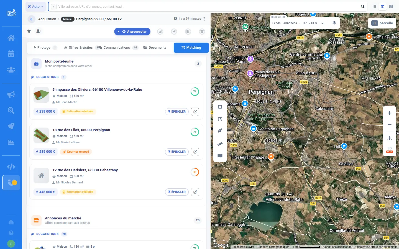Toggle the DVF map layer
This screenshot has height=249, width=399.
tap(322, 23)
